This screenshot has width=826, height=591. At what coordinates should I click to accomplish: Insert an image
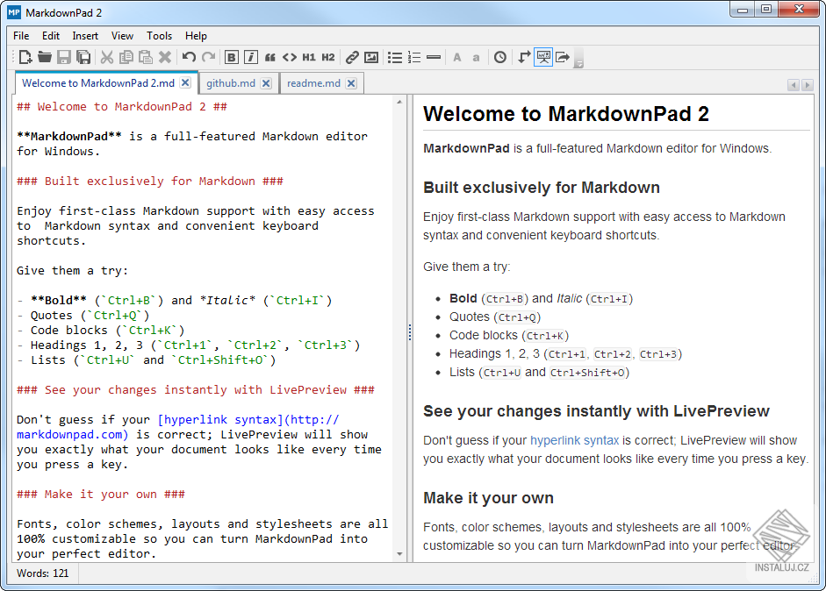coord(372,57)
